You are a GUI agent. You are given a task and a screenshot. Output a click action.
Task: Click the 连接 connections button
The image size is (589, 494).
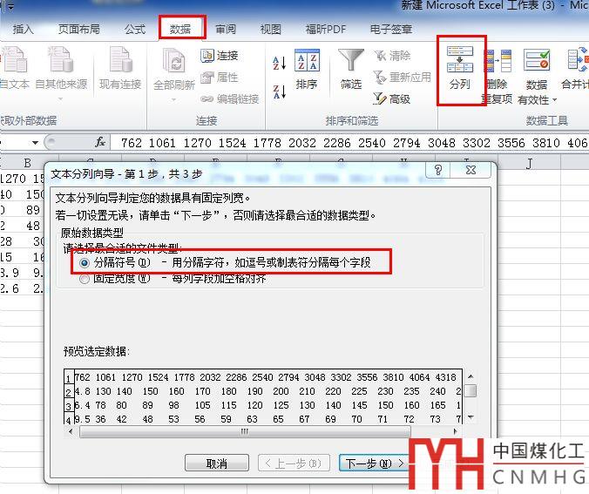tap(220, 56)
